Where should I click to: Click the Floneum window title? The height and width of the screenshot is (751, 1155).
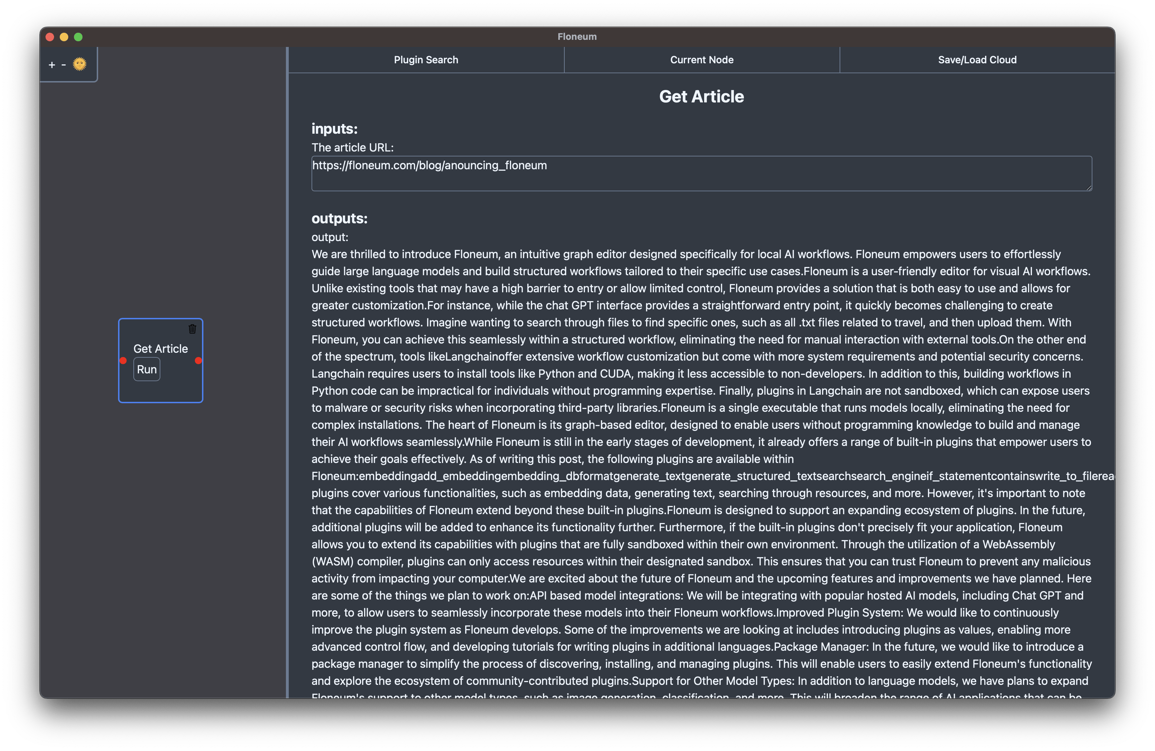(577, 37)
